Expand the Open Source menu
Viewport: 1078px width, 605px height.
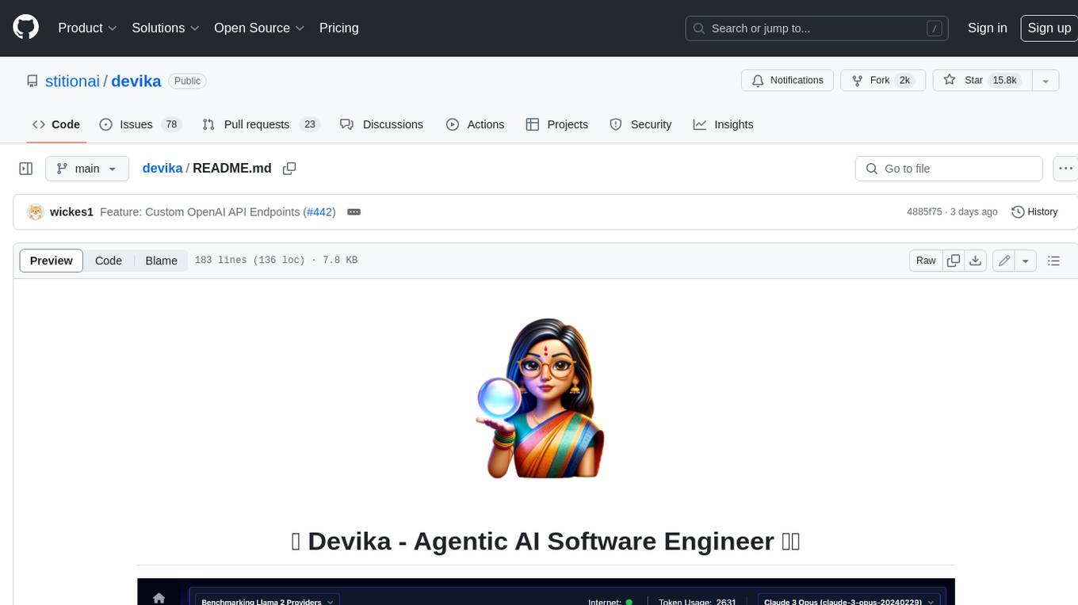pos(259,28)
